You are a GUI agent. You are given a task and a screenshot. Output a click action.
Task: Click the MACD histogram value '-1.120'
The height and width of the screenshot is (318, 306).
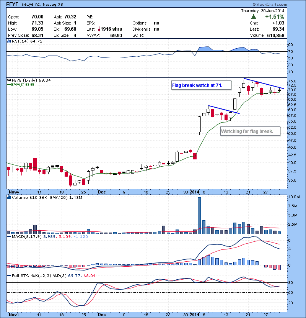pos(81,236)
